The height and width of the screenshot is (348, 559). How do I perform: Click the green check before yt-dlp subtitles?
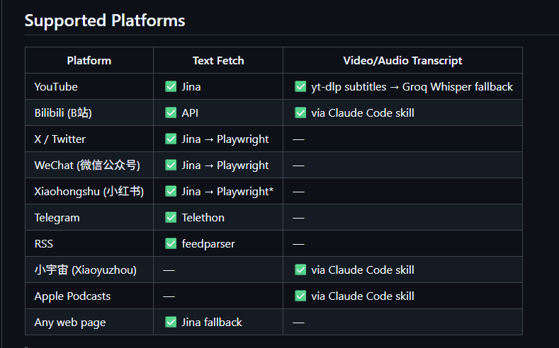point(300,86)
